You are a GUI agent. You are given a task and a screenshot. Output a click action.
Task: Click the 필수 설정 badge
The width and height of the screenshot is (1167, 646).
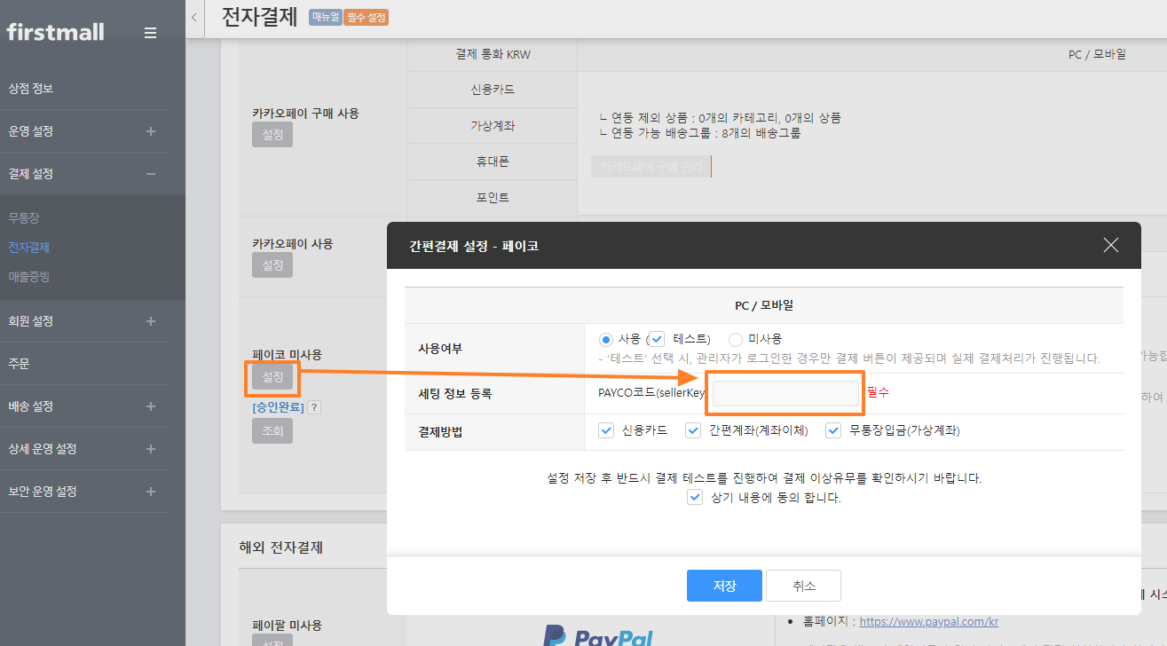[x=366, y=17]
